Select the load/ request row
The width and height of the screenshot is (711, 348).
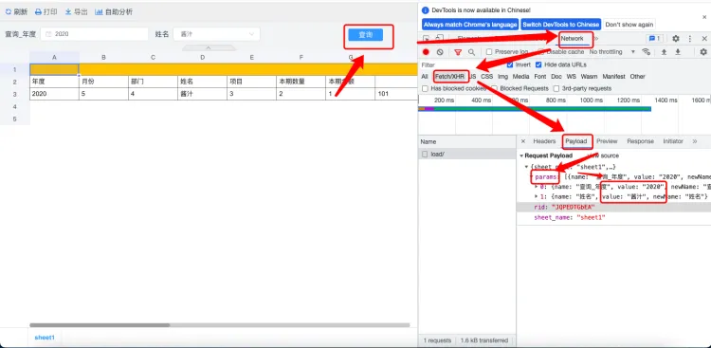tap(467, 155)
